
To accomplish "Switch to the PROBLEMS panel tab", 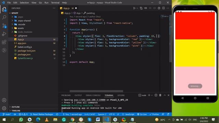I will [x=66, y=95].
